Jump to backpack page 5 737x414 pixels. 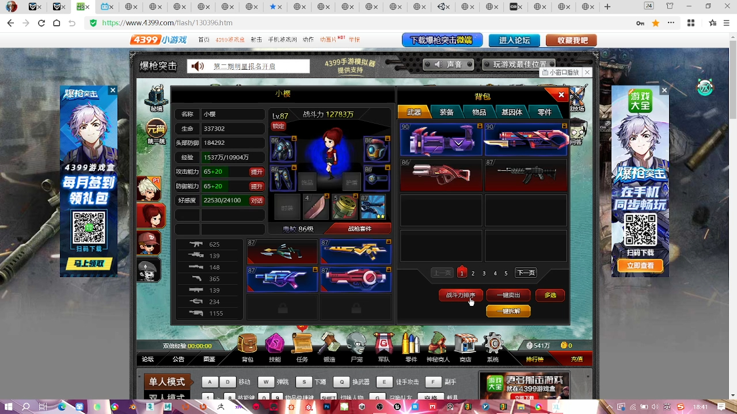506,273
